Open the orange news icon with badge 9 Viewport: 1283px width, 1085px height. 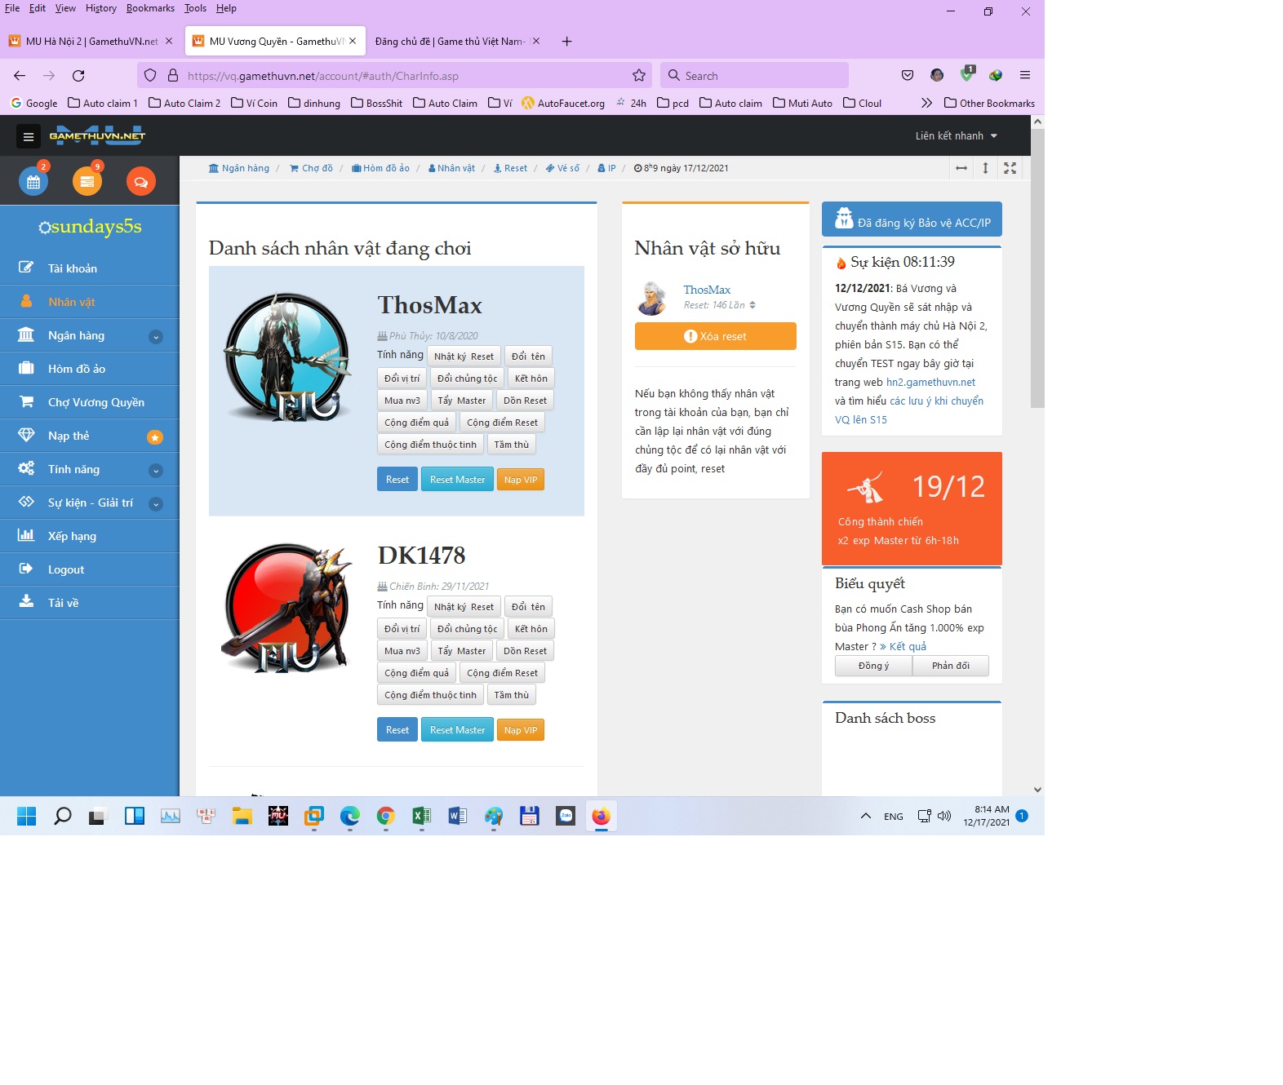pyautogui.click(x=87, y=182)
